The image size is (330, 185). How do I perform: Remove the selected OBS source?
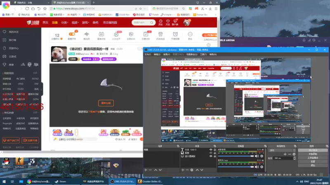[x=187, y=170]
